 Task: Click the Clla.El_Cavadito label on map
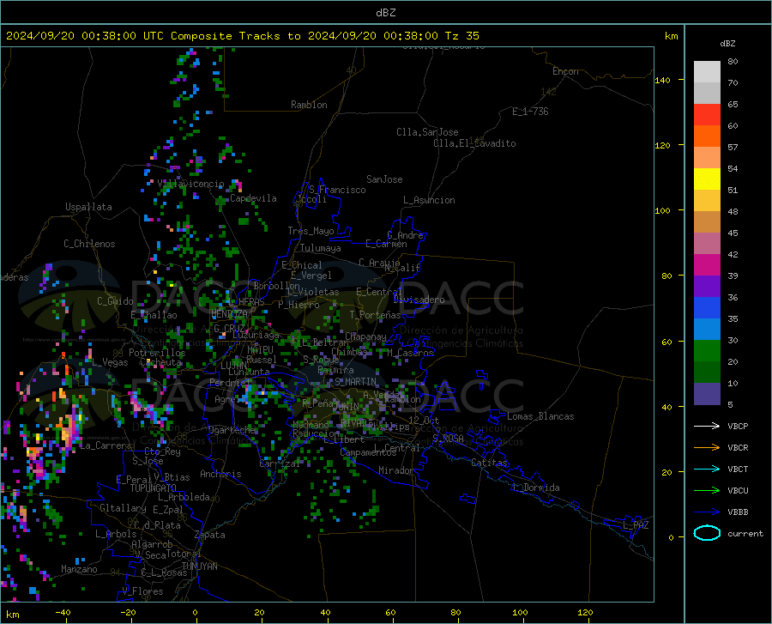click(474, 143)
